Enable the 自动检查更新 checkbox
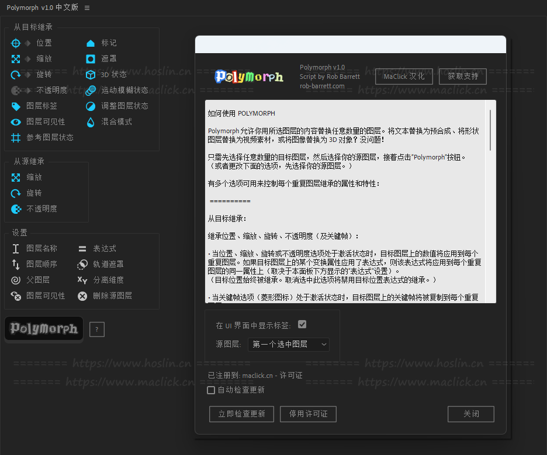This screenshot has height=455, width=547. point(212,390)
